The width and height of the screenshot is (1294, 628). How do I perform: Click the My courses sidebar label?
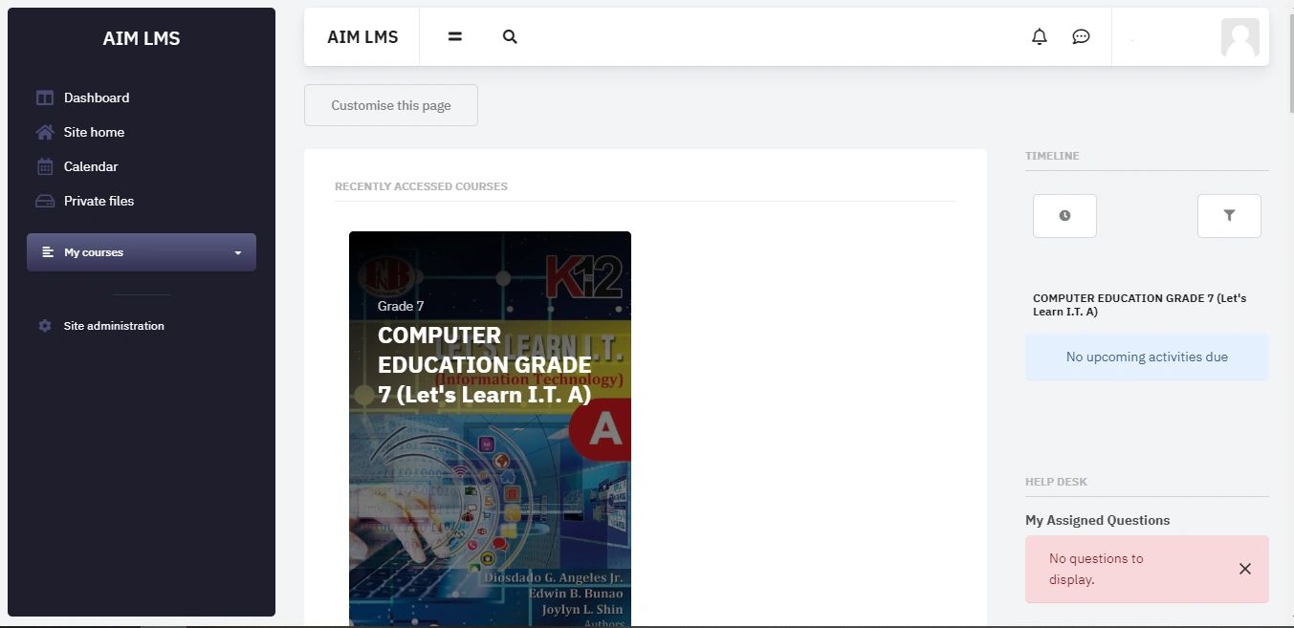(94, 252)
